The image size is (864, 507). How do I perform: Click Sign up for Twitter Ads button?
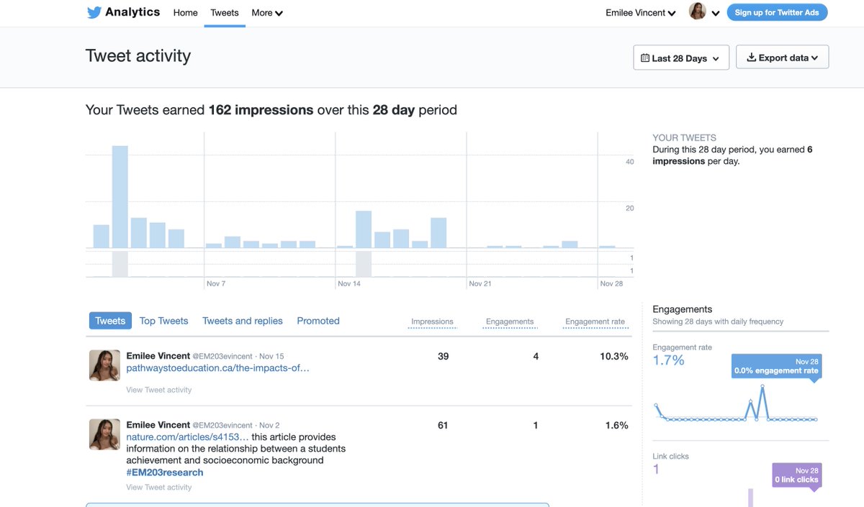tap(777, 12)
